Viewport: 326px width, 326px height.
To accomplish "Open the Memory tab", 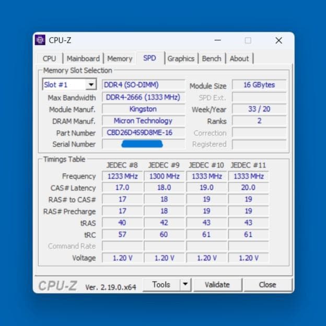I will (120, 59).
